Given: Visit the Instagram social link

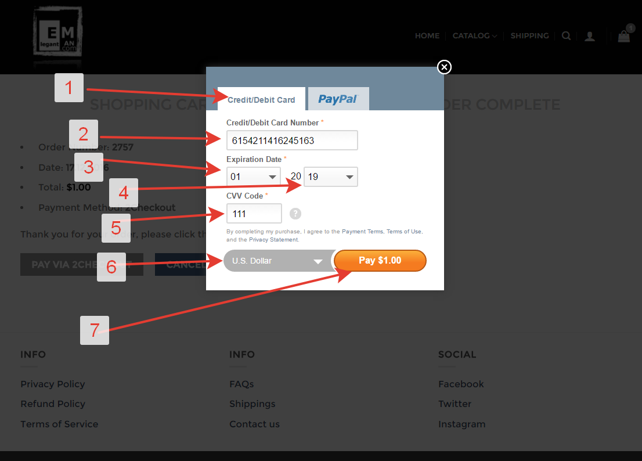Looking at the screenshot, I should point(462,424).
